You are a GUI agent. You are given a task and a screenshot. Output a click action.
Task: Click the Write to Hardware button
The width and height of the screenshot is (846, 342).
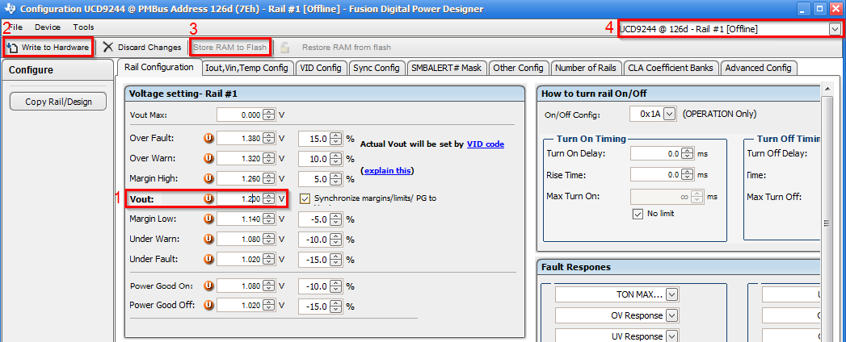(x=49, y=48)
